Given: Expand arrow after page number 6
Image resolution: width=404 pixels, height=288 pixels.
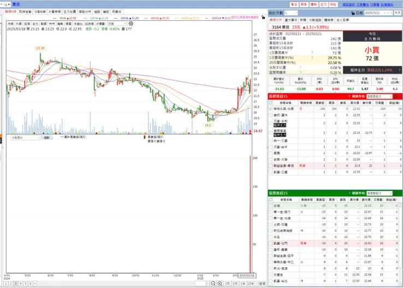Looking at the screenshot, I should 35,284.
